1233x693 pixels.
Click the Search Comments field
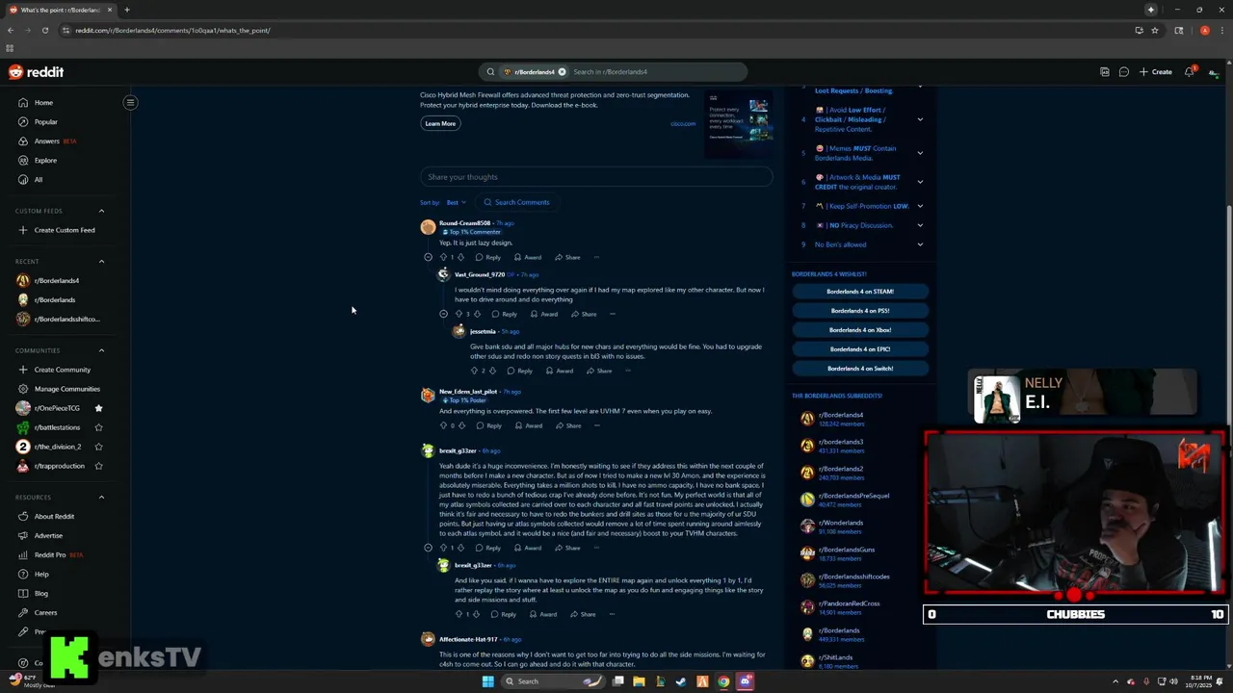516,202
